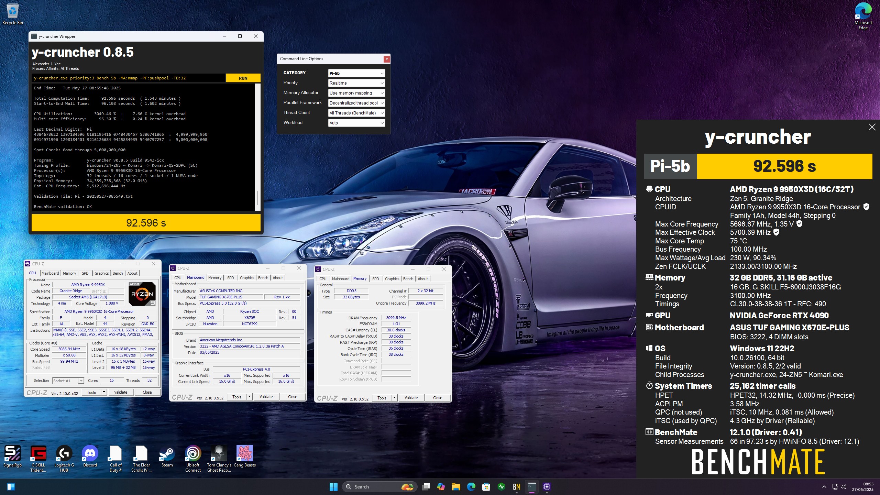Viewport: 880px width, 495px height.
Task: Click Tools button in CPU-Z Memory window
Action: coord(382,398)
